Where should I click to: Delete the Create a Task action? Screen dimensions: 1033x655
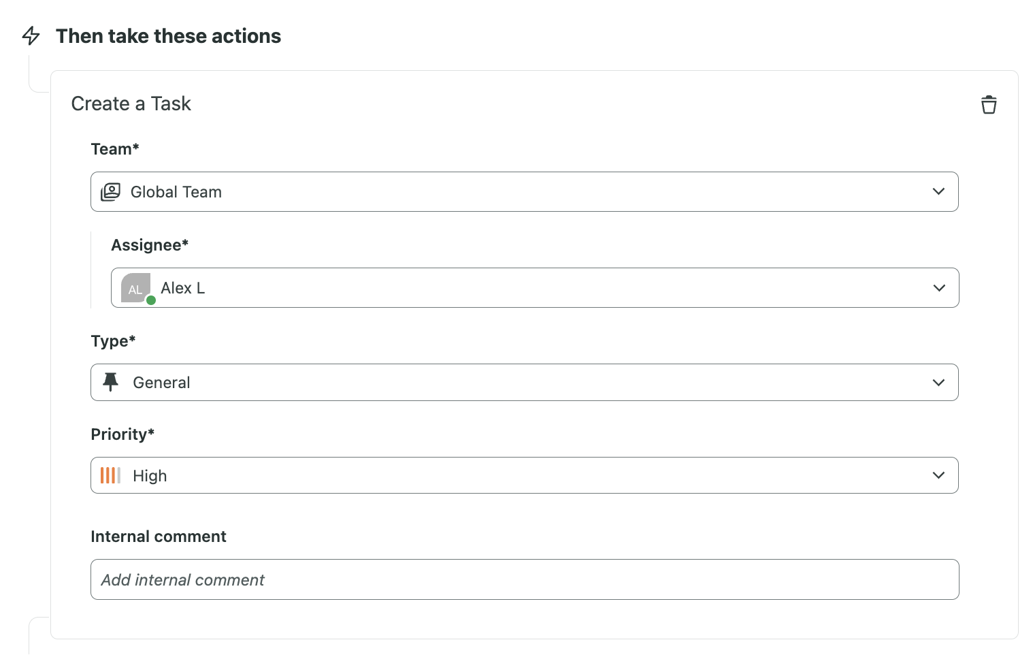pyautogui.click(x=989, y=104)
